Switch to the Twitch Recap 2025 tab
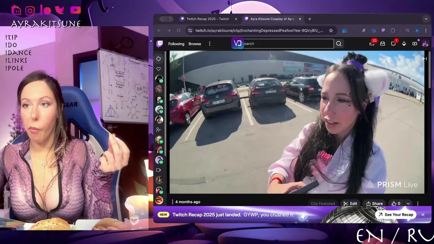 [x=208, y=19]
